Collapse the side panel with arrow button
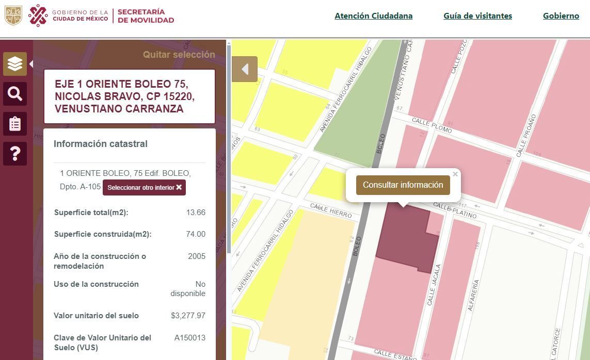590x360 pixels. coord(245,69)
